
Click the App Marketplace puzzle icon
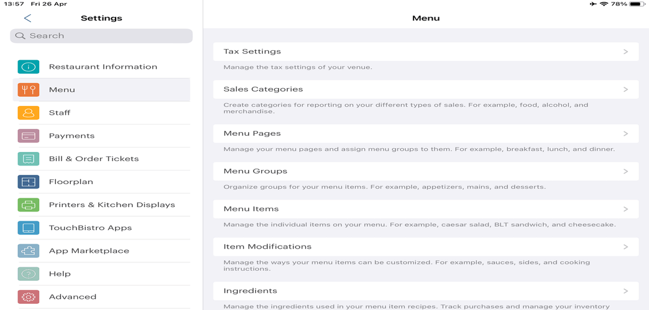coord(29,251)
